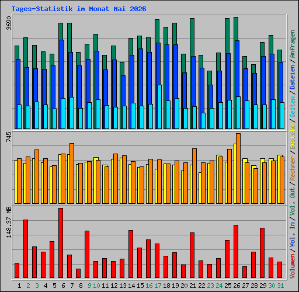
Task: Click the day 15 label on x-axis
Action: click(140, 286)
